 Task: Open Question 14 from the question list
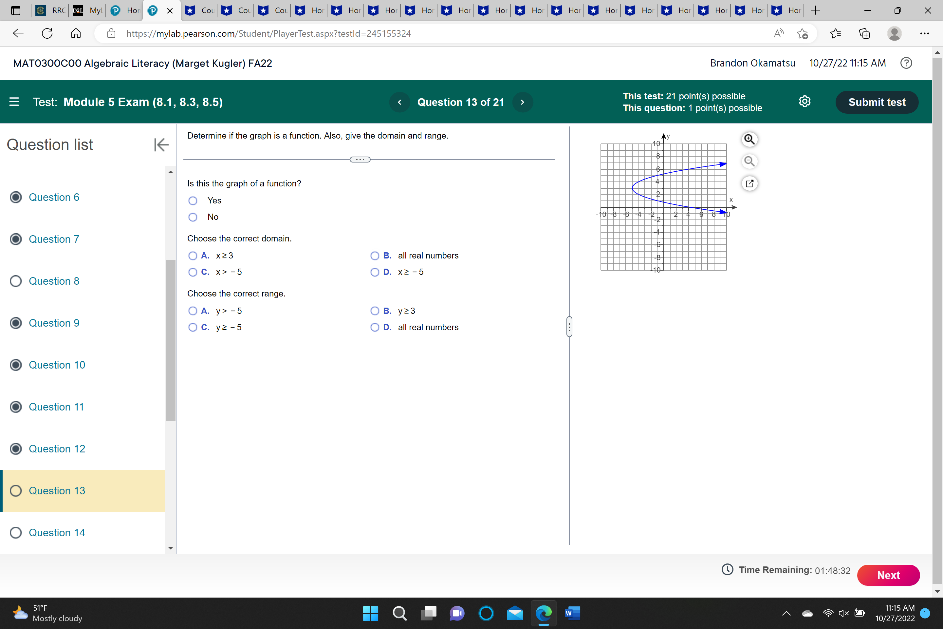(x=57, y=532)
